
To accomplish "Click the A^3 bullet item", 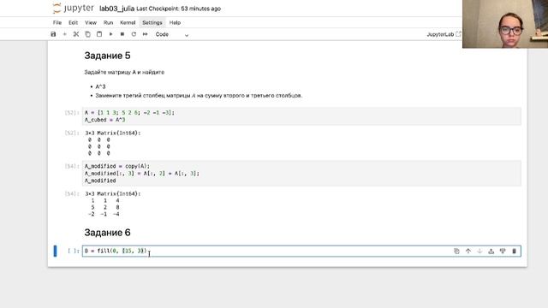I will [x=100, y=86].
